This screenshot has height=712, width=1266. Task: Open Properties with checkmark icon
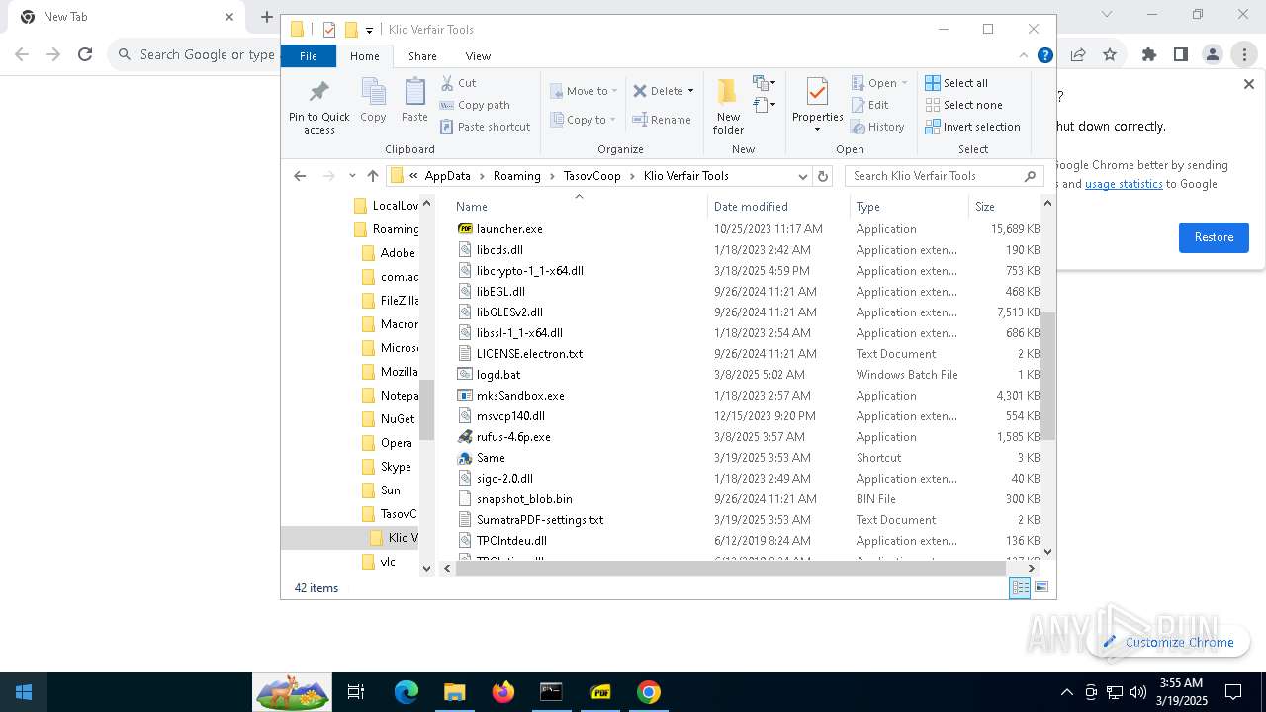(x=817, y=106)
